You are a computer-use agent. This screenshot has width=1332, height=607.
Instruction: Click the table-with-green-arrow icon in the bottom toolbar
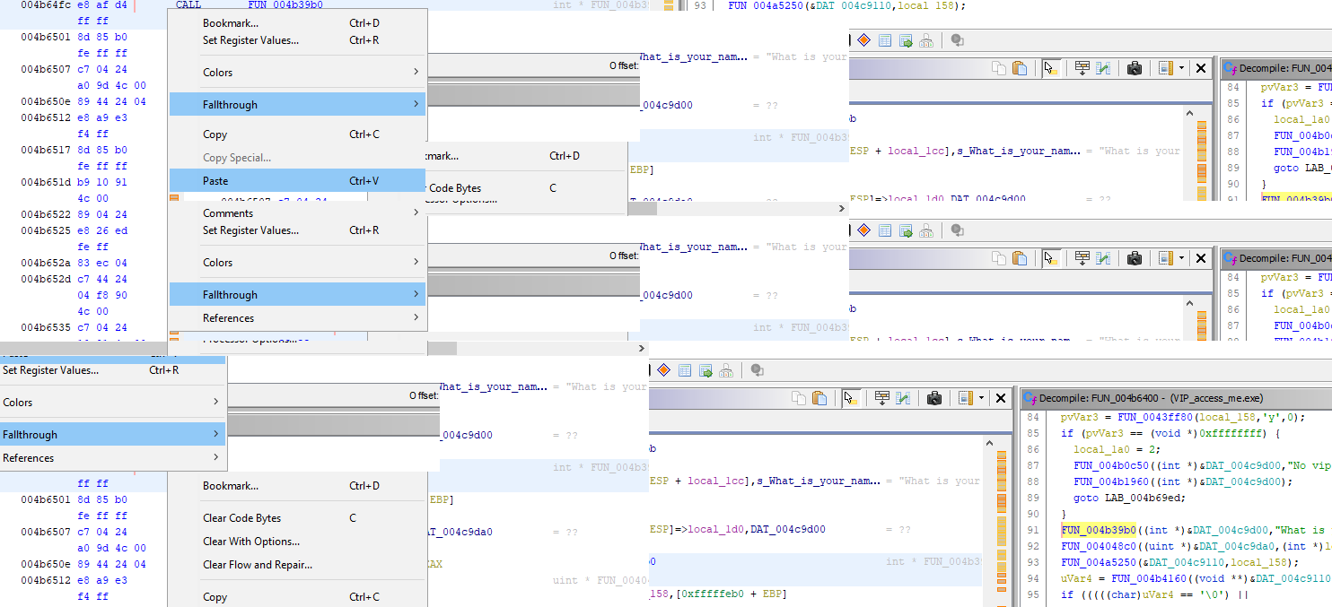(x=706, y=369)
